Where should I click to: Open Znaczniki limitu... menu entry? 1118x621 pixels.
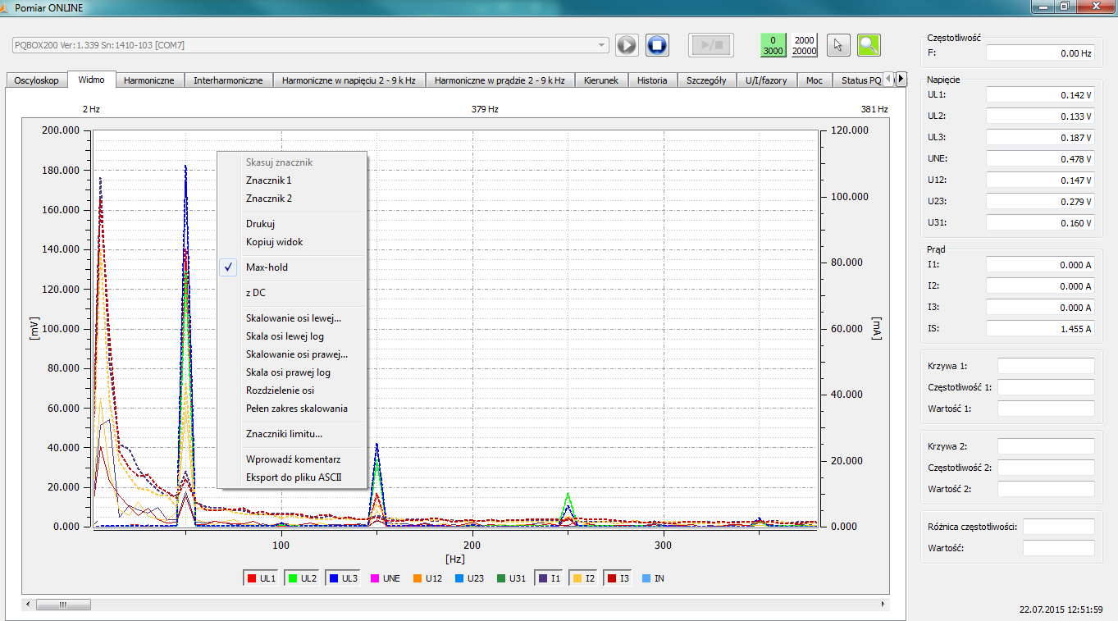[x=292, y=434]
